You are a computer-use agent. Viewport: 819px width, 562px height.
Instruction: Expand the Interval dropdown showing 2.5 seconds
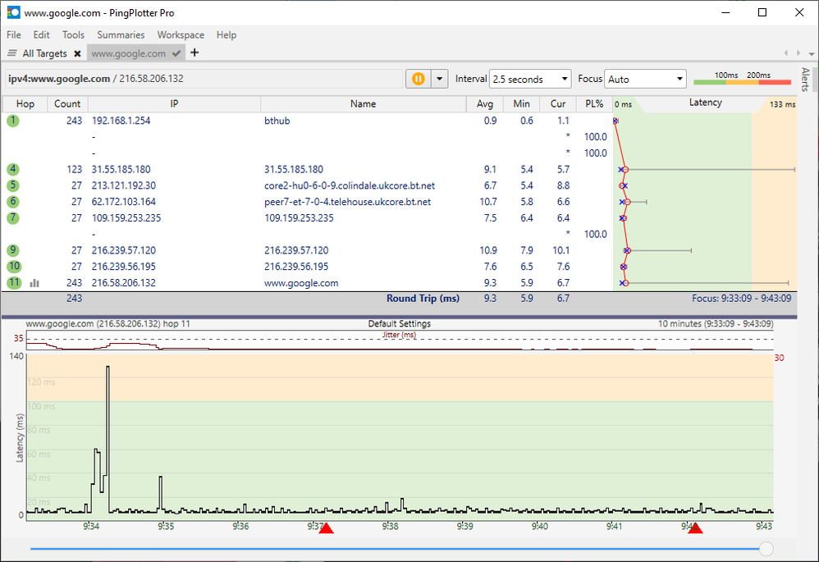(x=530, y=80)
